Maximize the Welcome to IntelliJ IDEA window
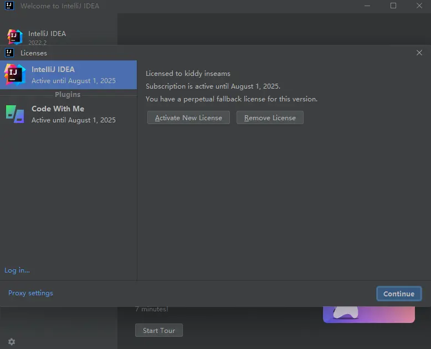Image resolution: width=431 pixels, height=349 pixels. point(393,6)
